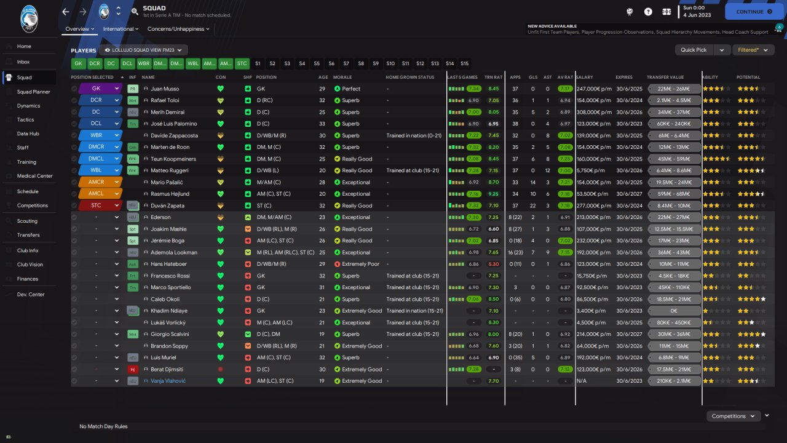
Task: Go back with the left arrow
Action: coord(66,12)
